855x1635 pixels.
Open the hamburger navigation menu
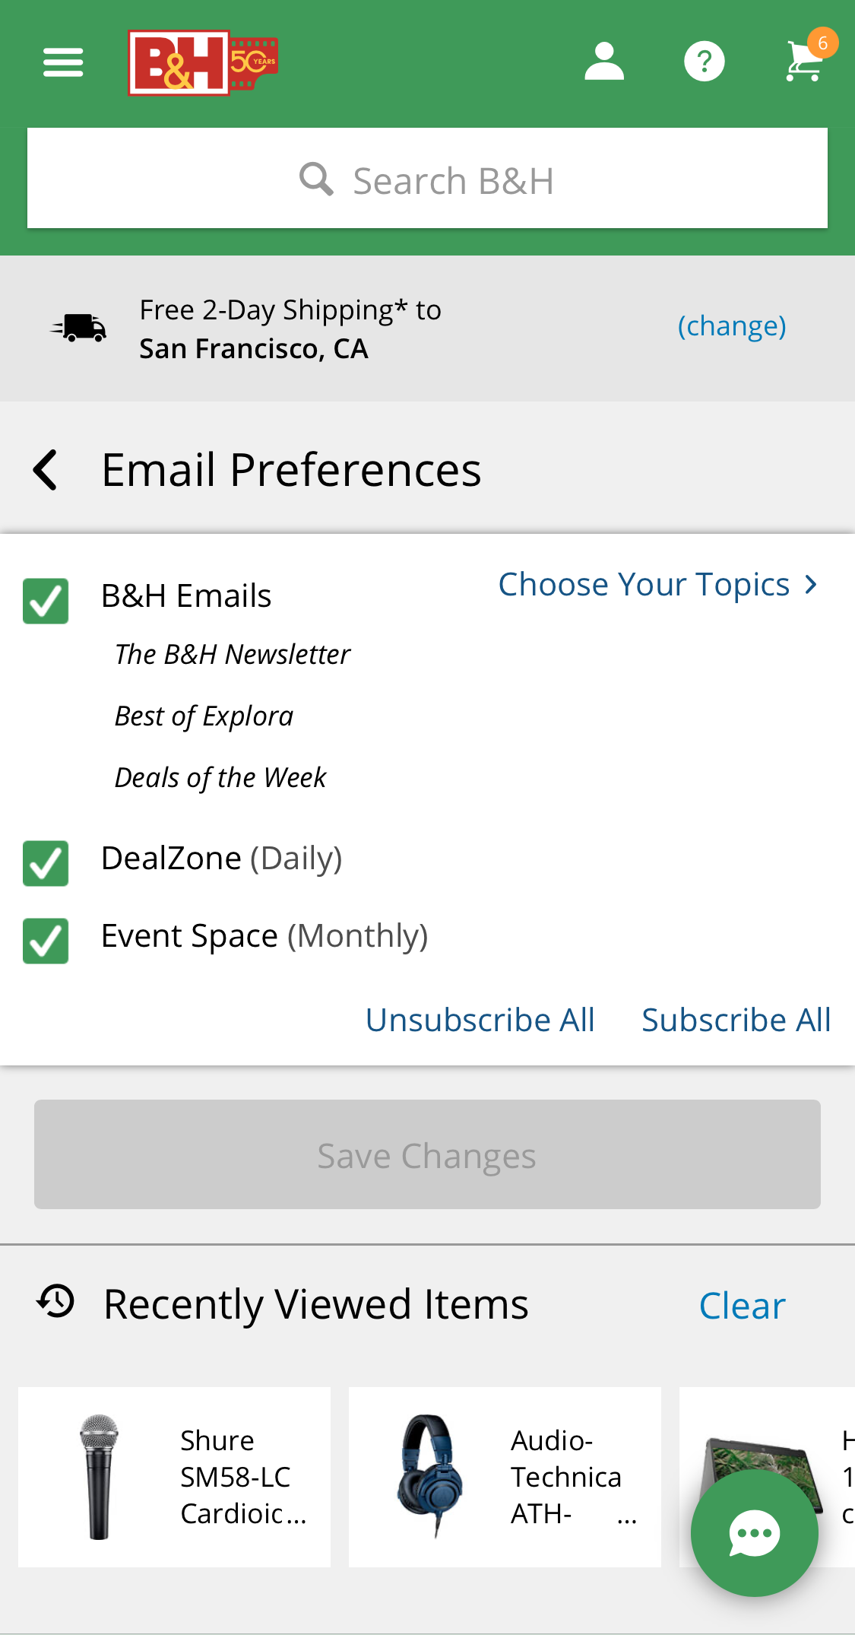point(63,62)
